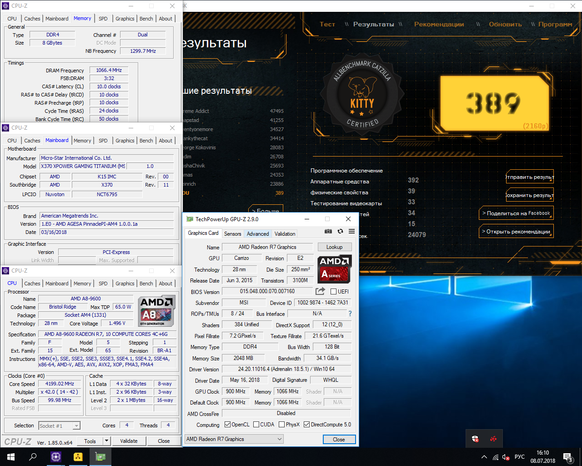
Task: Click the Отправить результат button
Action: (x=530, y=177)
